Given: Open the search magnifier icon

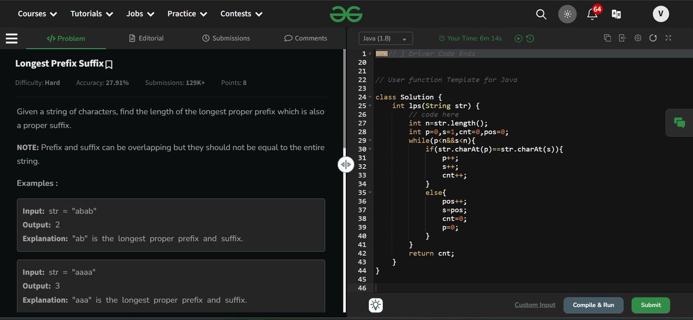Looking at the screenshot, I should click(541, 14).
